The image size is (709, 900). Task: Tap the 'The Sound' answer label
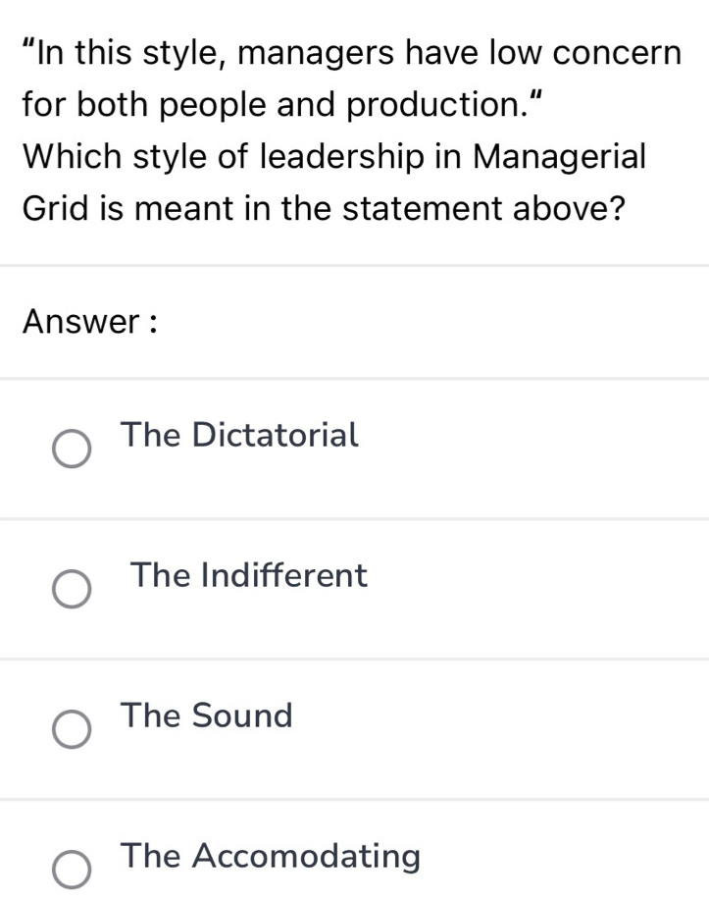(x=207, y=715)
